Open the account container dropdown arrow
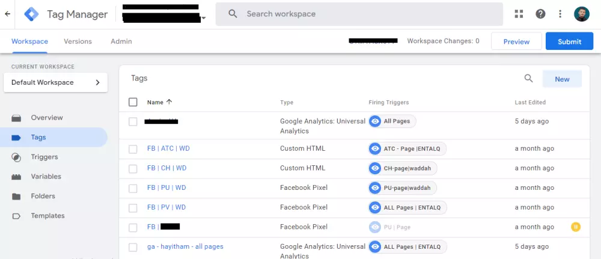The image size is (601, 259). 204,18
